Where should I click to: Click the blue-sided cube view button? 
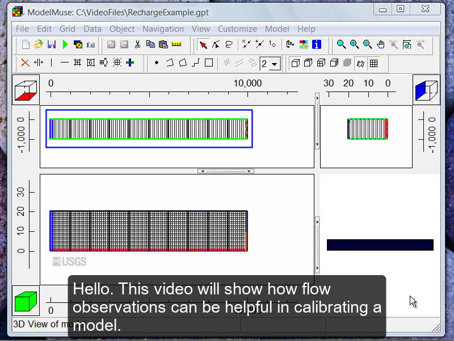[426, 90]
